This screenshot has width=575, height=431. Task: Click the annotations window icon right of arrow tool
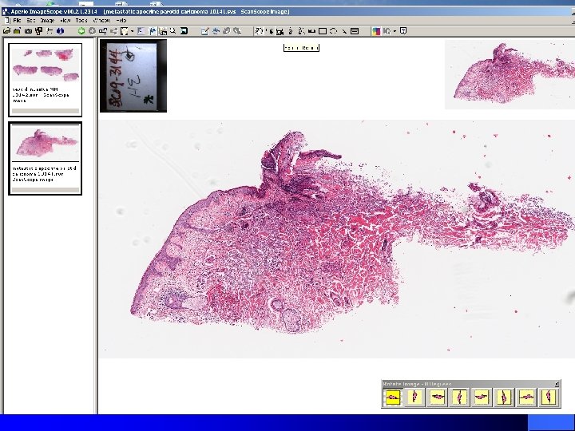coord(355,31)
